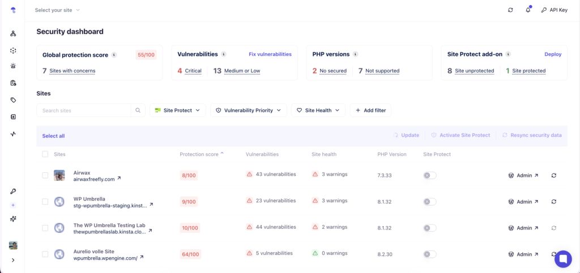Check the Airwax site checkbox
The width and height of the screenshot is (580, 273).
tap(45, 175)
